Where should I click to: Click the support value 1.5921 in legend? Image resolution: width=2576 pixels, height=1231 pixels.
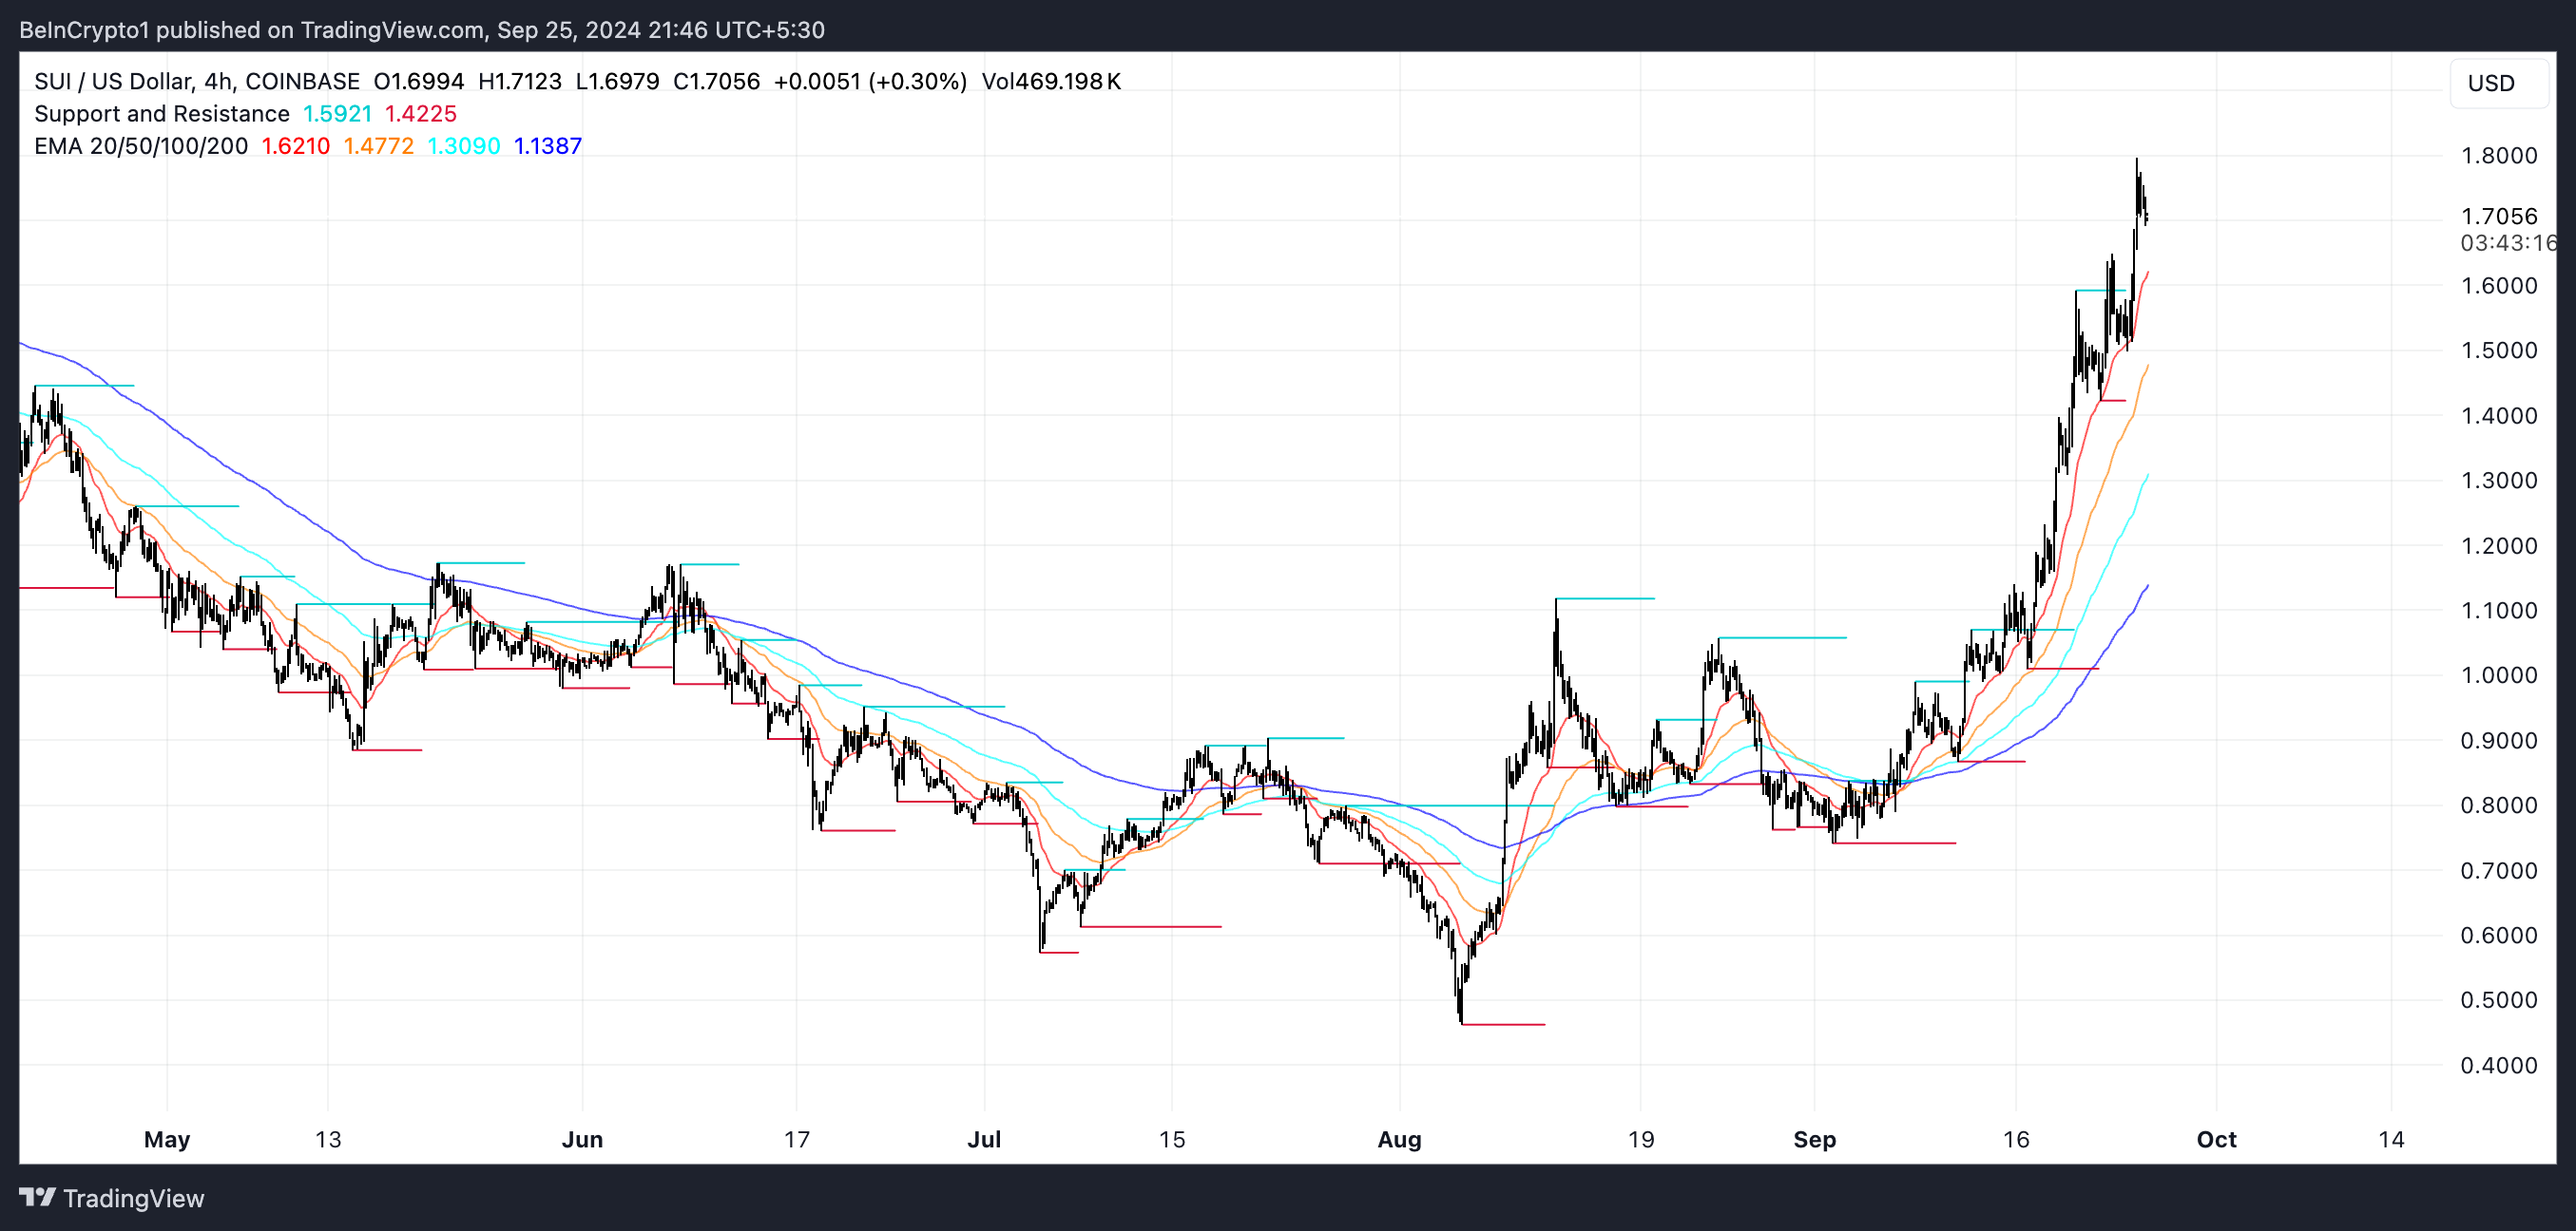click(337, 114)
